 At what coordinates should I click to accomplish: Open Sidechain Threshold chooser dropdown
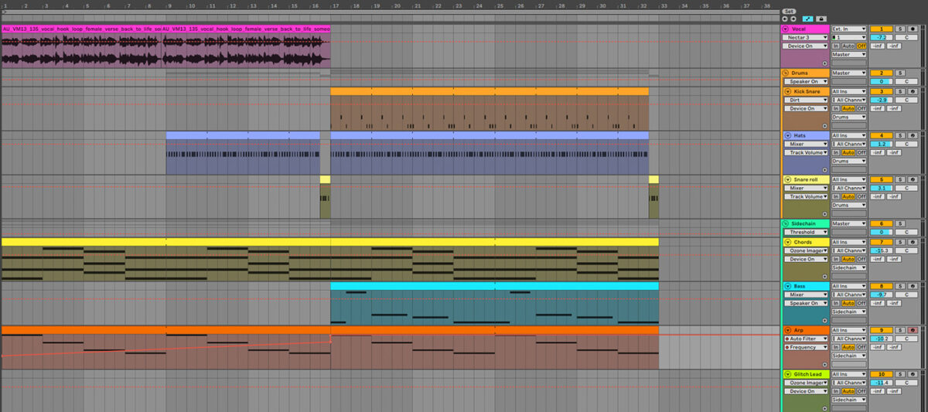point(806,232)
